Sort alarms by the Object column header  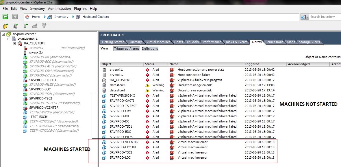pos(122,64)
